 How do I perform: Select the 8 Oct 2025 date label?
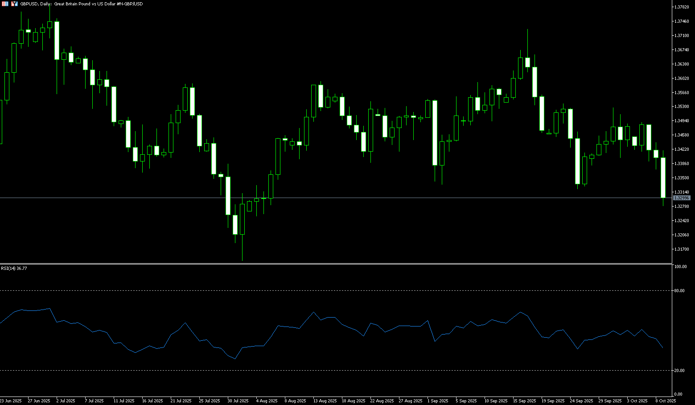point(666,401)
